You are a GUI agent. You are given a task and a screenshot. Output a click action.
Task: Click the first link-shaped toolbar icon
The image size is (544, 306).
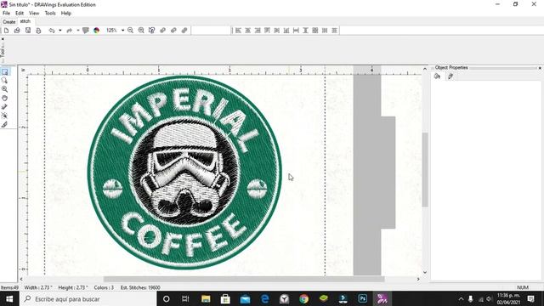tap(162, 31)
